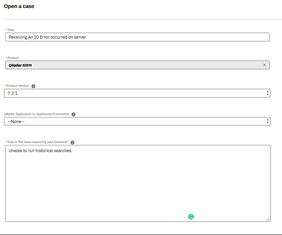This screenshot has width=282, height=235.
Task: Open the Product Version dropdown
Action: 137,93
